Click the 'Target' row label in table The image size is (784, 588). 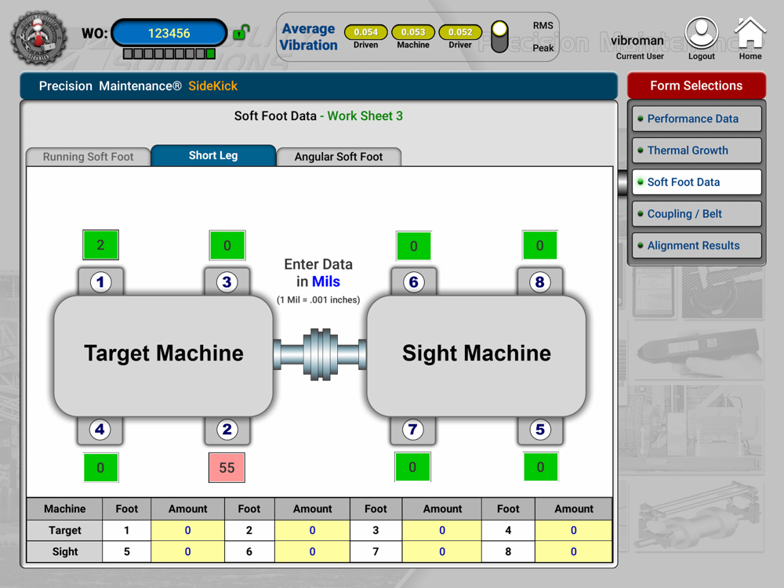point(64,531)
